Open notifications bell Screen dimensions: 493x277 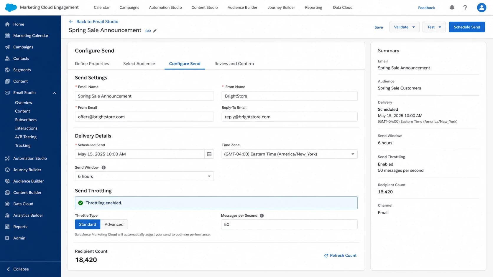click(452, 8)
